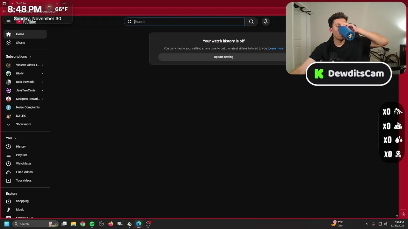Open the Marques Brownl... subscription
Viewport: 408px width, 229px height.
click(25, 99)
